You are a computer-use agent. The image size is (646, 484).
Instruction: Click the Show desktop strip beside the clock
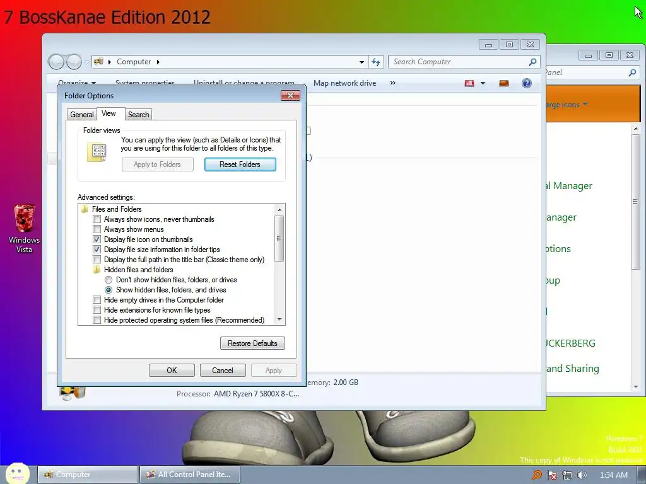coord(642,475)
